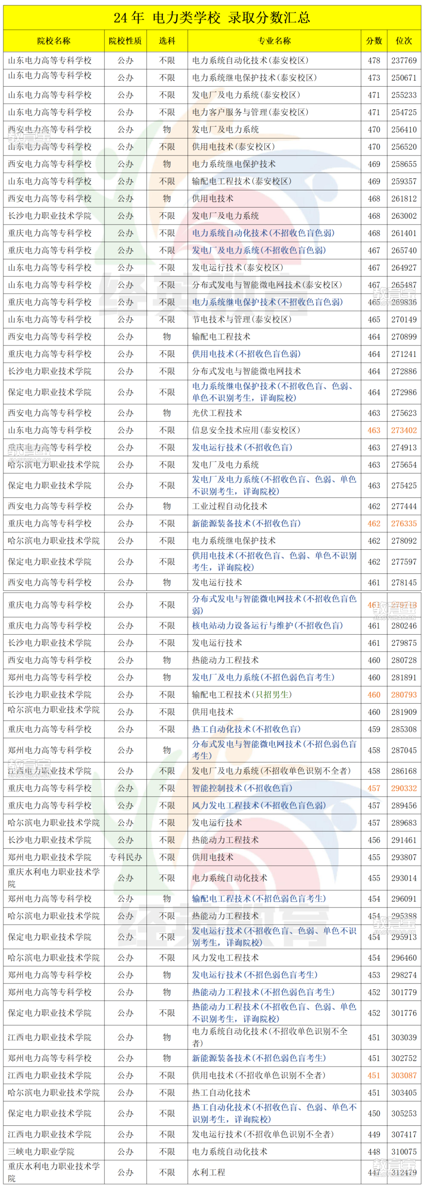Click 输配电工程技术(只招男生) major cell
424x1186 pixels.
(x=242, y=695)
